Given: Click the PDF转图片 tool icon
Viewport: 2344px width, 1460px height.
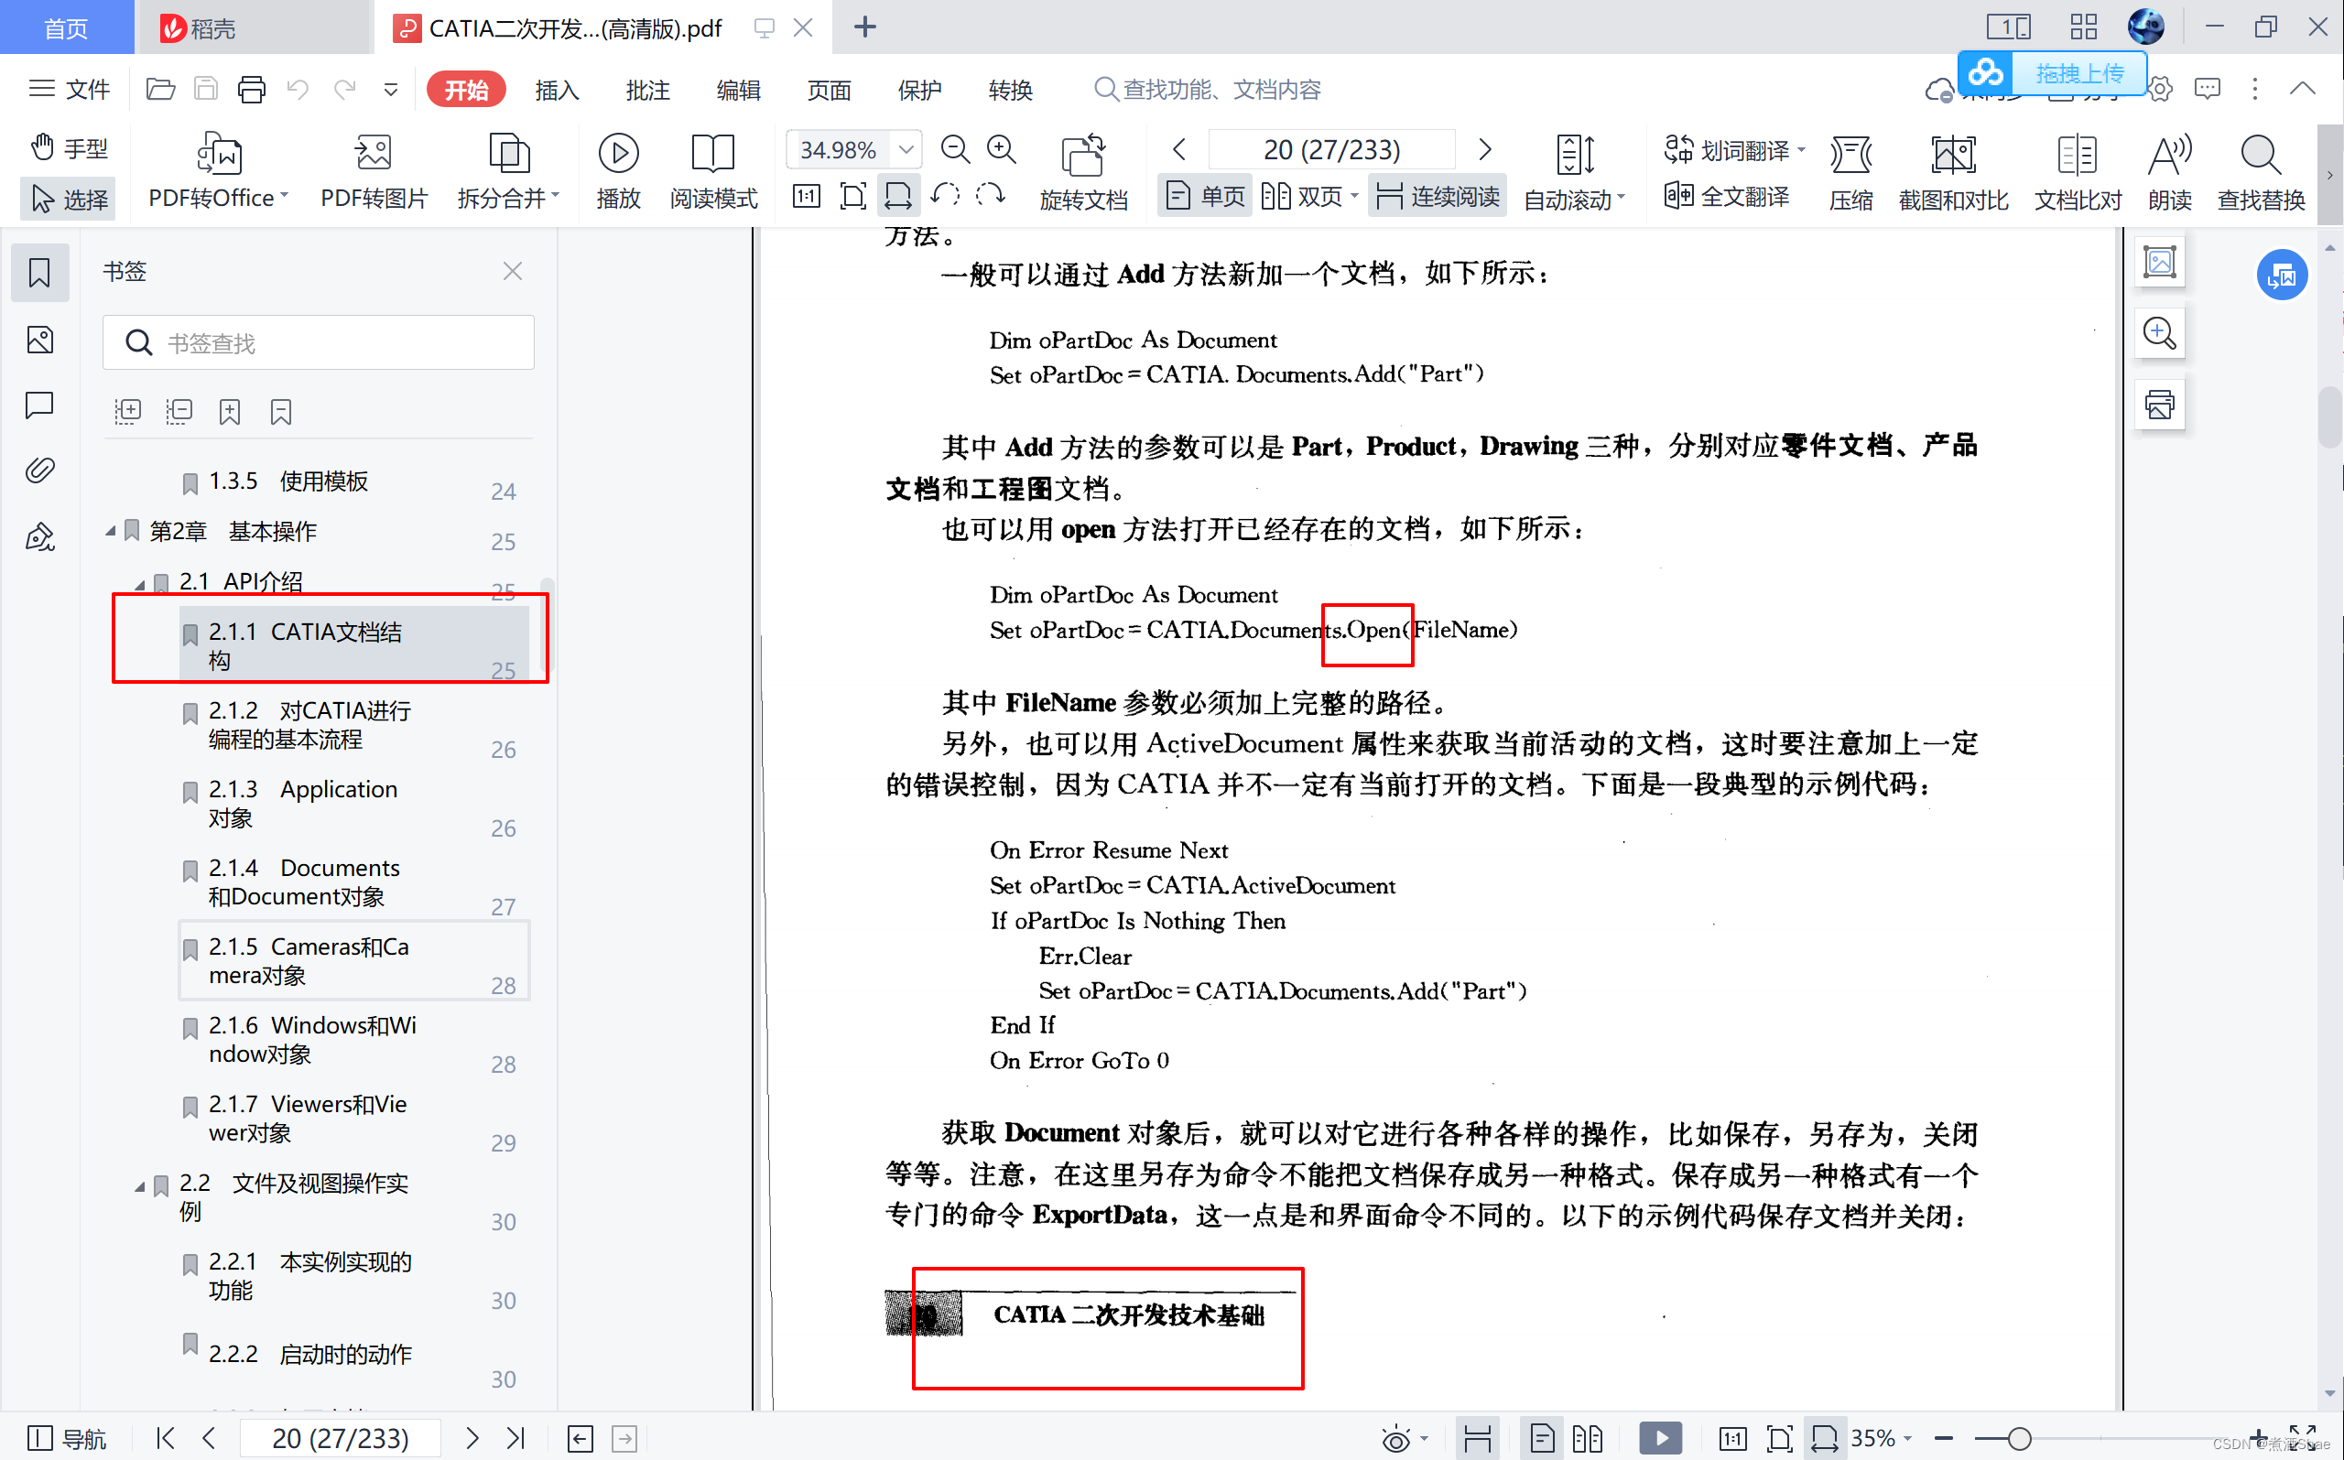Looking at the screenshot, I should pos(373,154).
